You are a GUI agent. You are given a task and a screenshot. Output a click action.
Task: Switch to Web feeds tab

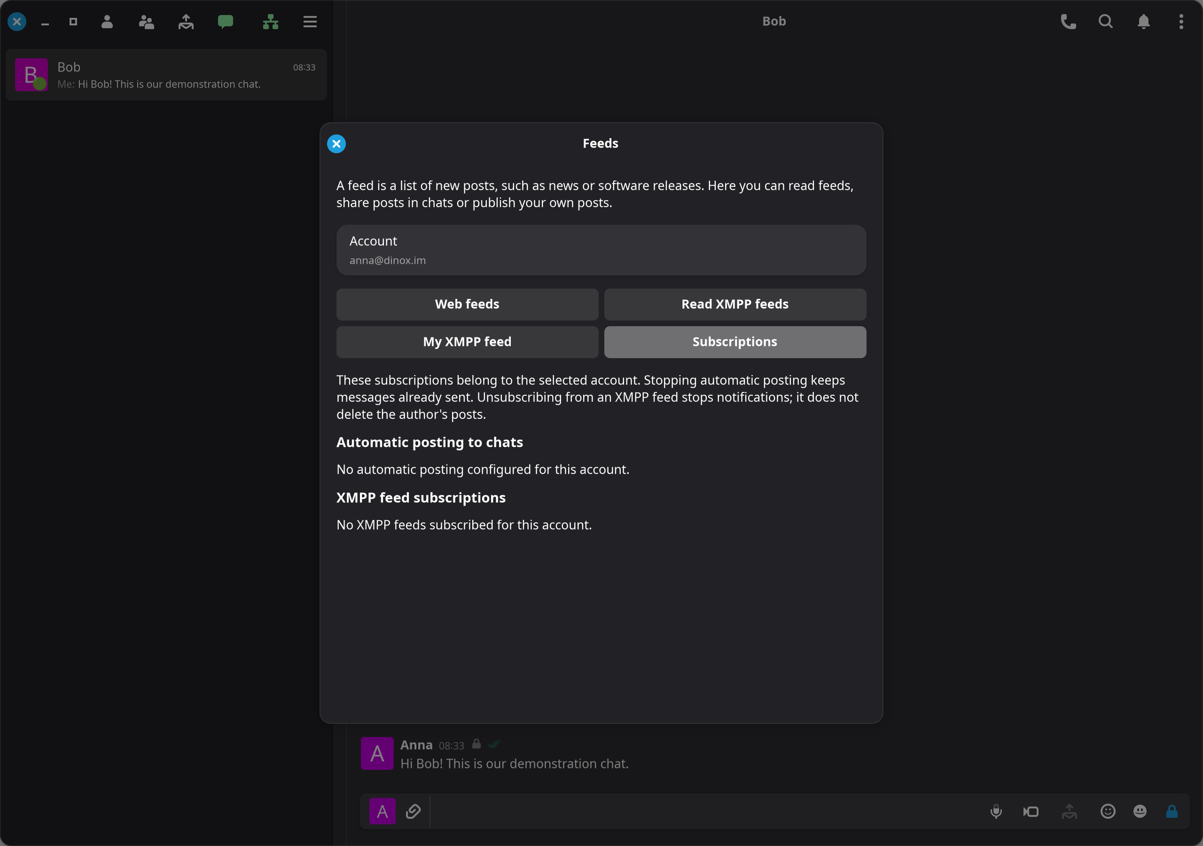[467, 304]
